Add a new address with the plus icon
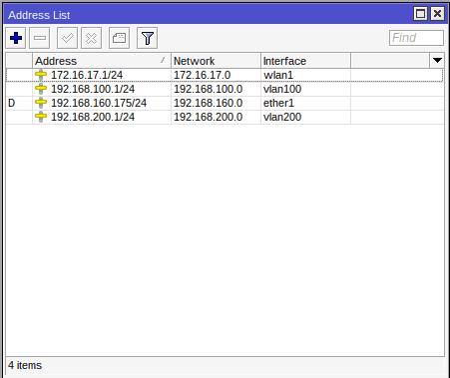 (x=16, y=38)
